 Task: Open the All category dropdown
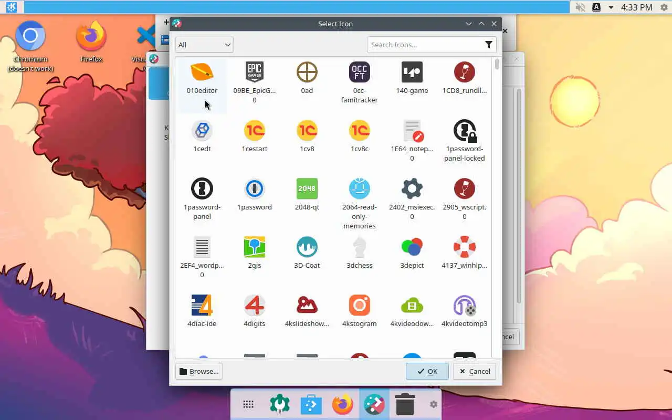[204, 45]
